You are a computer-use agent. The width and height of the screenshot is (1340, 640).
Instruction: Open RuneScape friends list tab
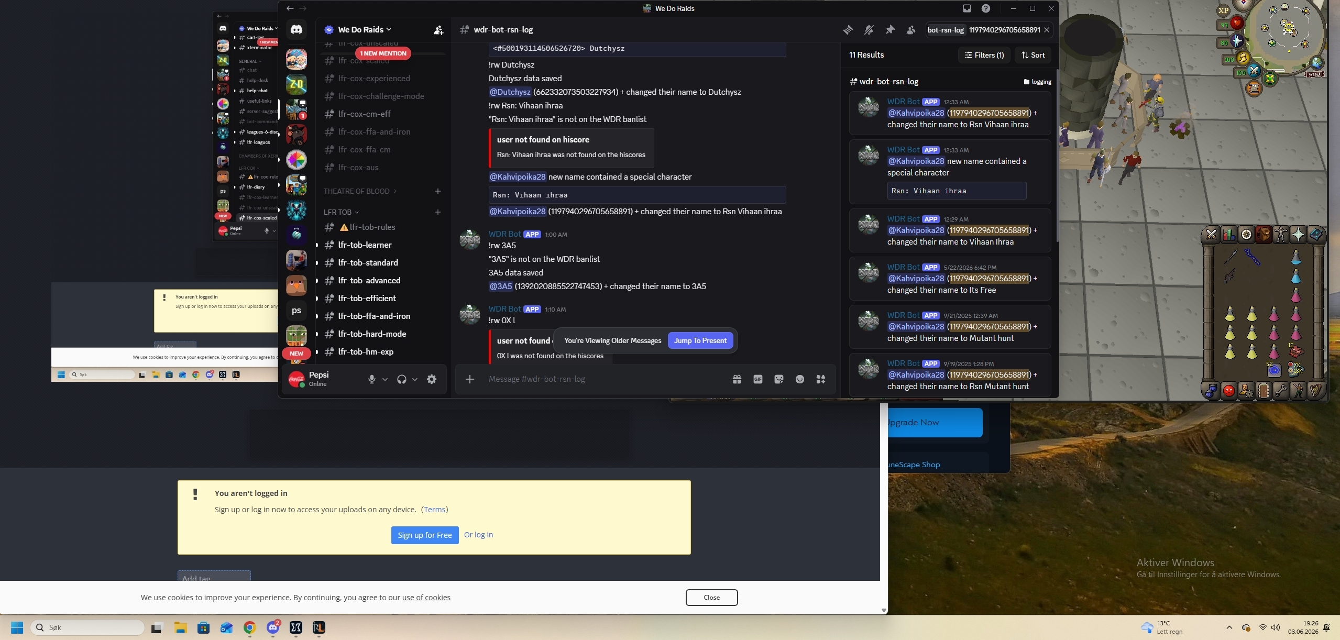tap(1229, 391)
